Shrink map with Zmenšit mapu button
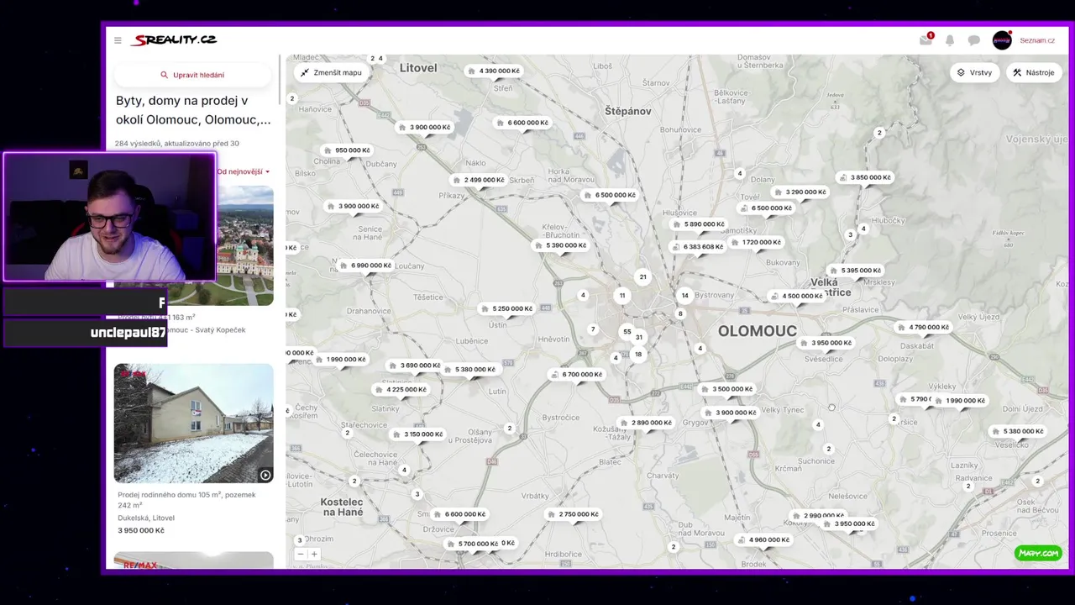Image resolution: width=1075 pixels, height=605 pixels. click(x=331, y=72)
